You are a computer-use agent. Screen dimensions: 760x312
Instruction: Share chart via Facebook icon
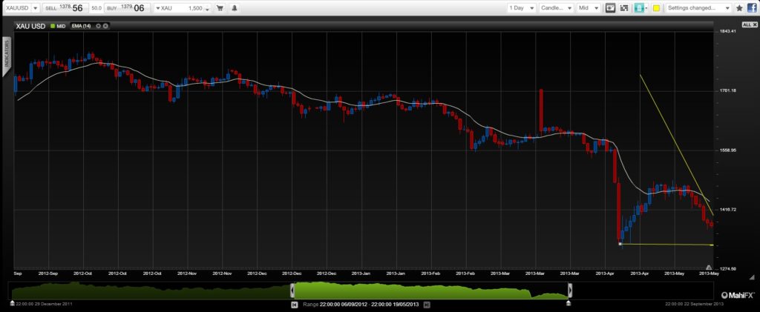pos(751,7)
